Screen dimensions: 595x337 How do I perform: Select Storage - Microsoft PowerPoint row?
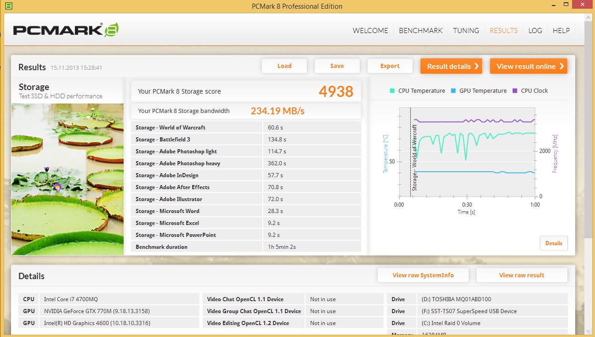[246, 235]
